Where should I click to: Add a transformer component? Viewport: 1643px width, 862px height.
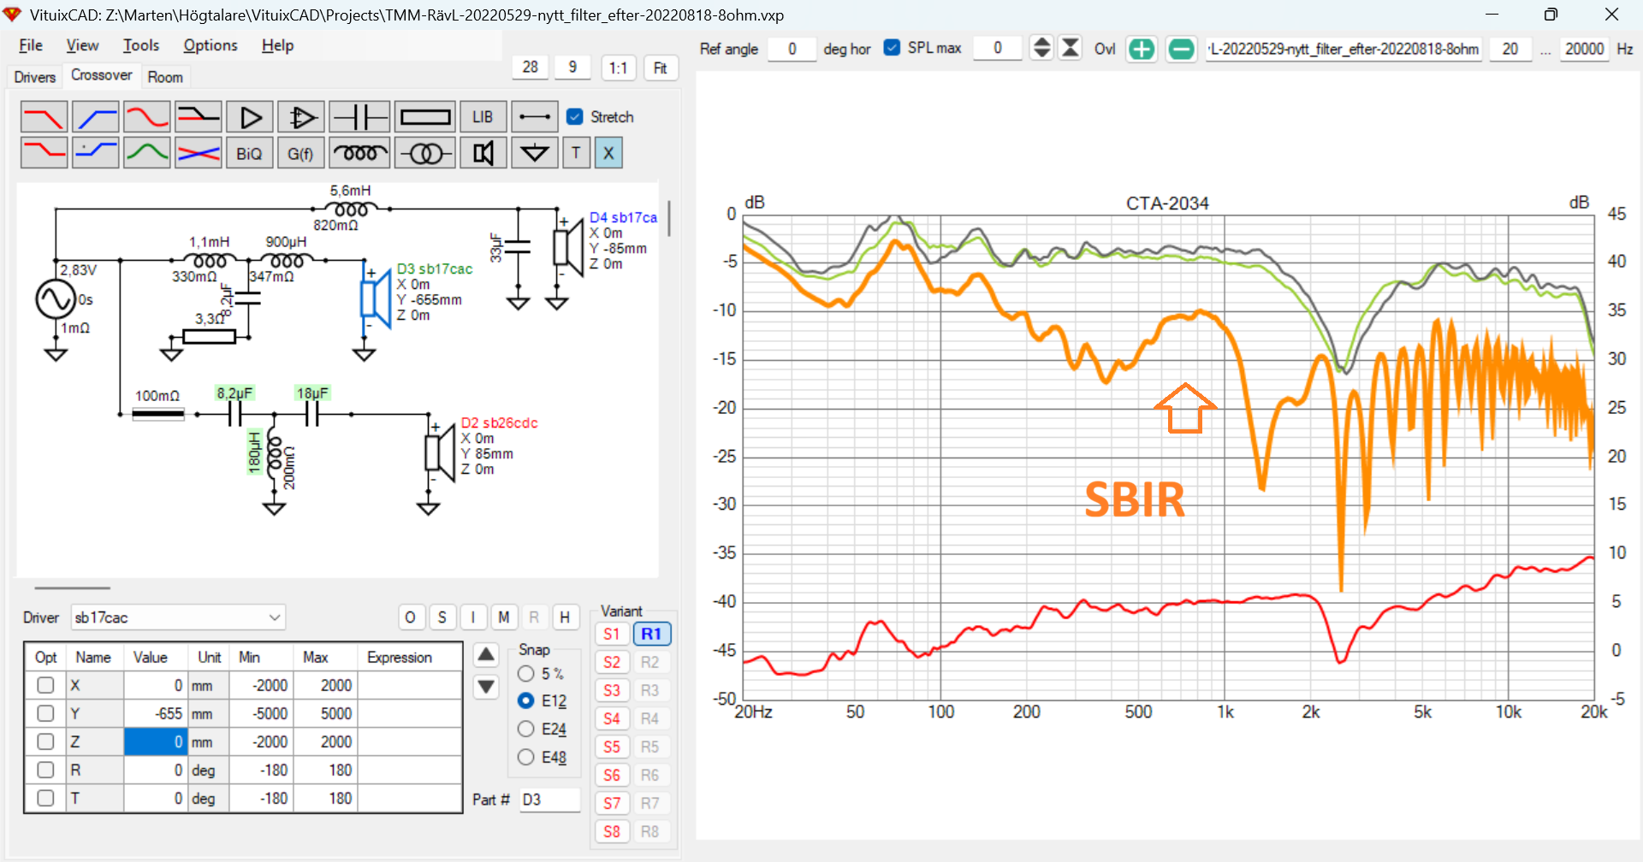(x=425, y=153)
